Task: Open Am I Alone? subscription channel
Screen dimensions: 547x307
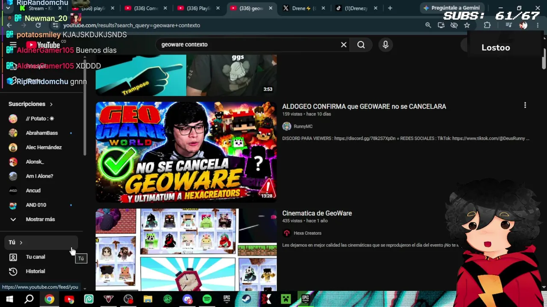Action: coord(41,176)
